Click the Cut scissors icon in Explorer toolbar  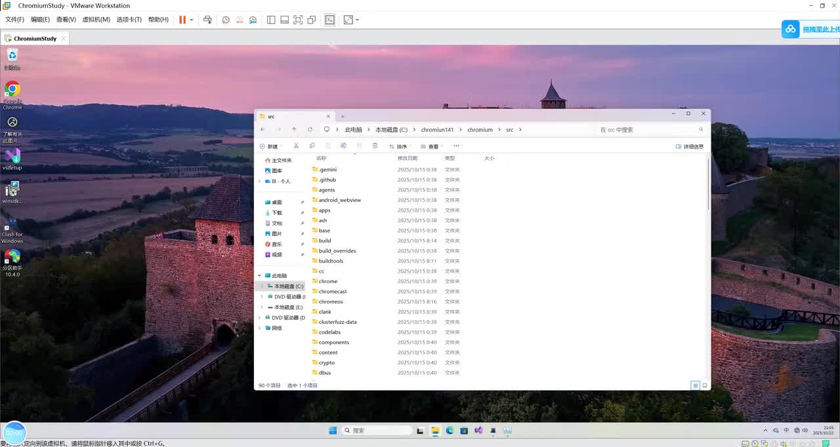tap(296, 146)
